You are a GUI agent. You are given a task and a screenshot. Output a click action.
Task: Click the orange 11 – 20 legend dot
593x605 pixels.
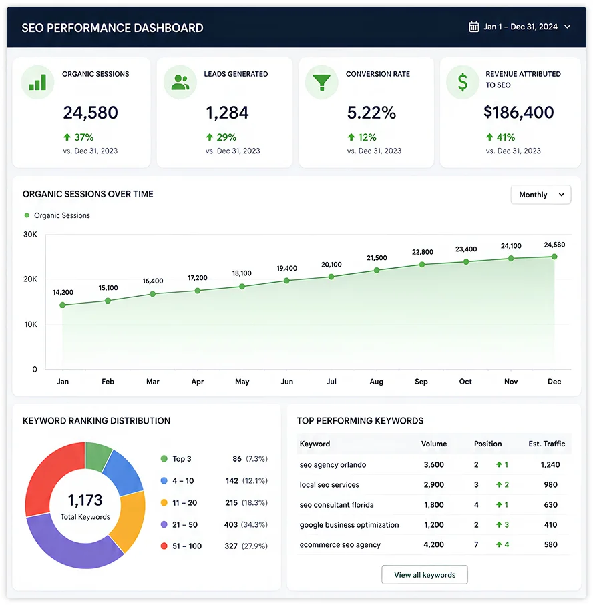[x=164, y=502]
